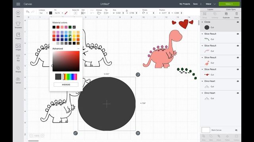Open the hamburger main menu
254x142 pixels.
click(x=18, y=4)
